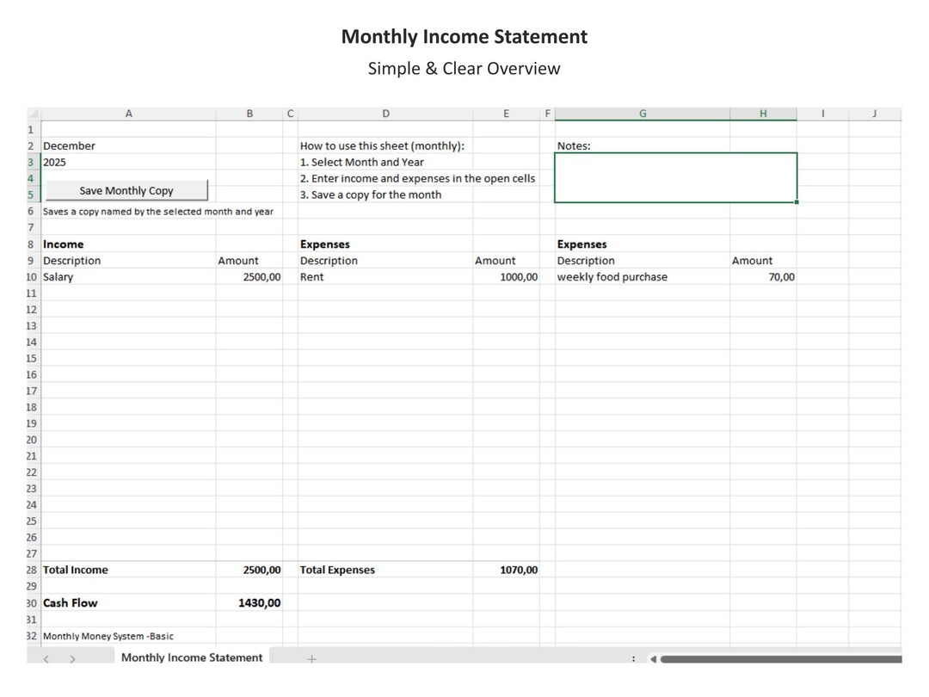
Task: Go to previous sheet using left arrow
Action: point(46,658)
